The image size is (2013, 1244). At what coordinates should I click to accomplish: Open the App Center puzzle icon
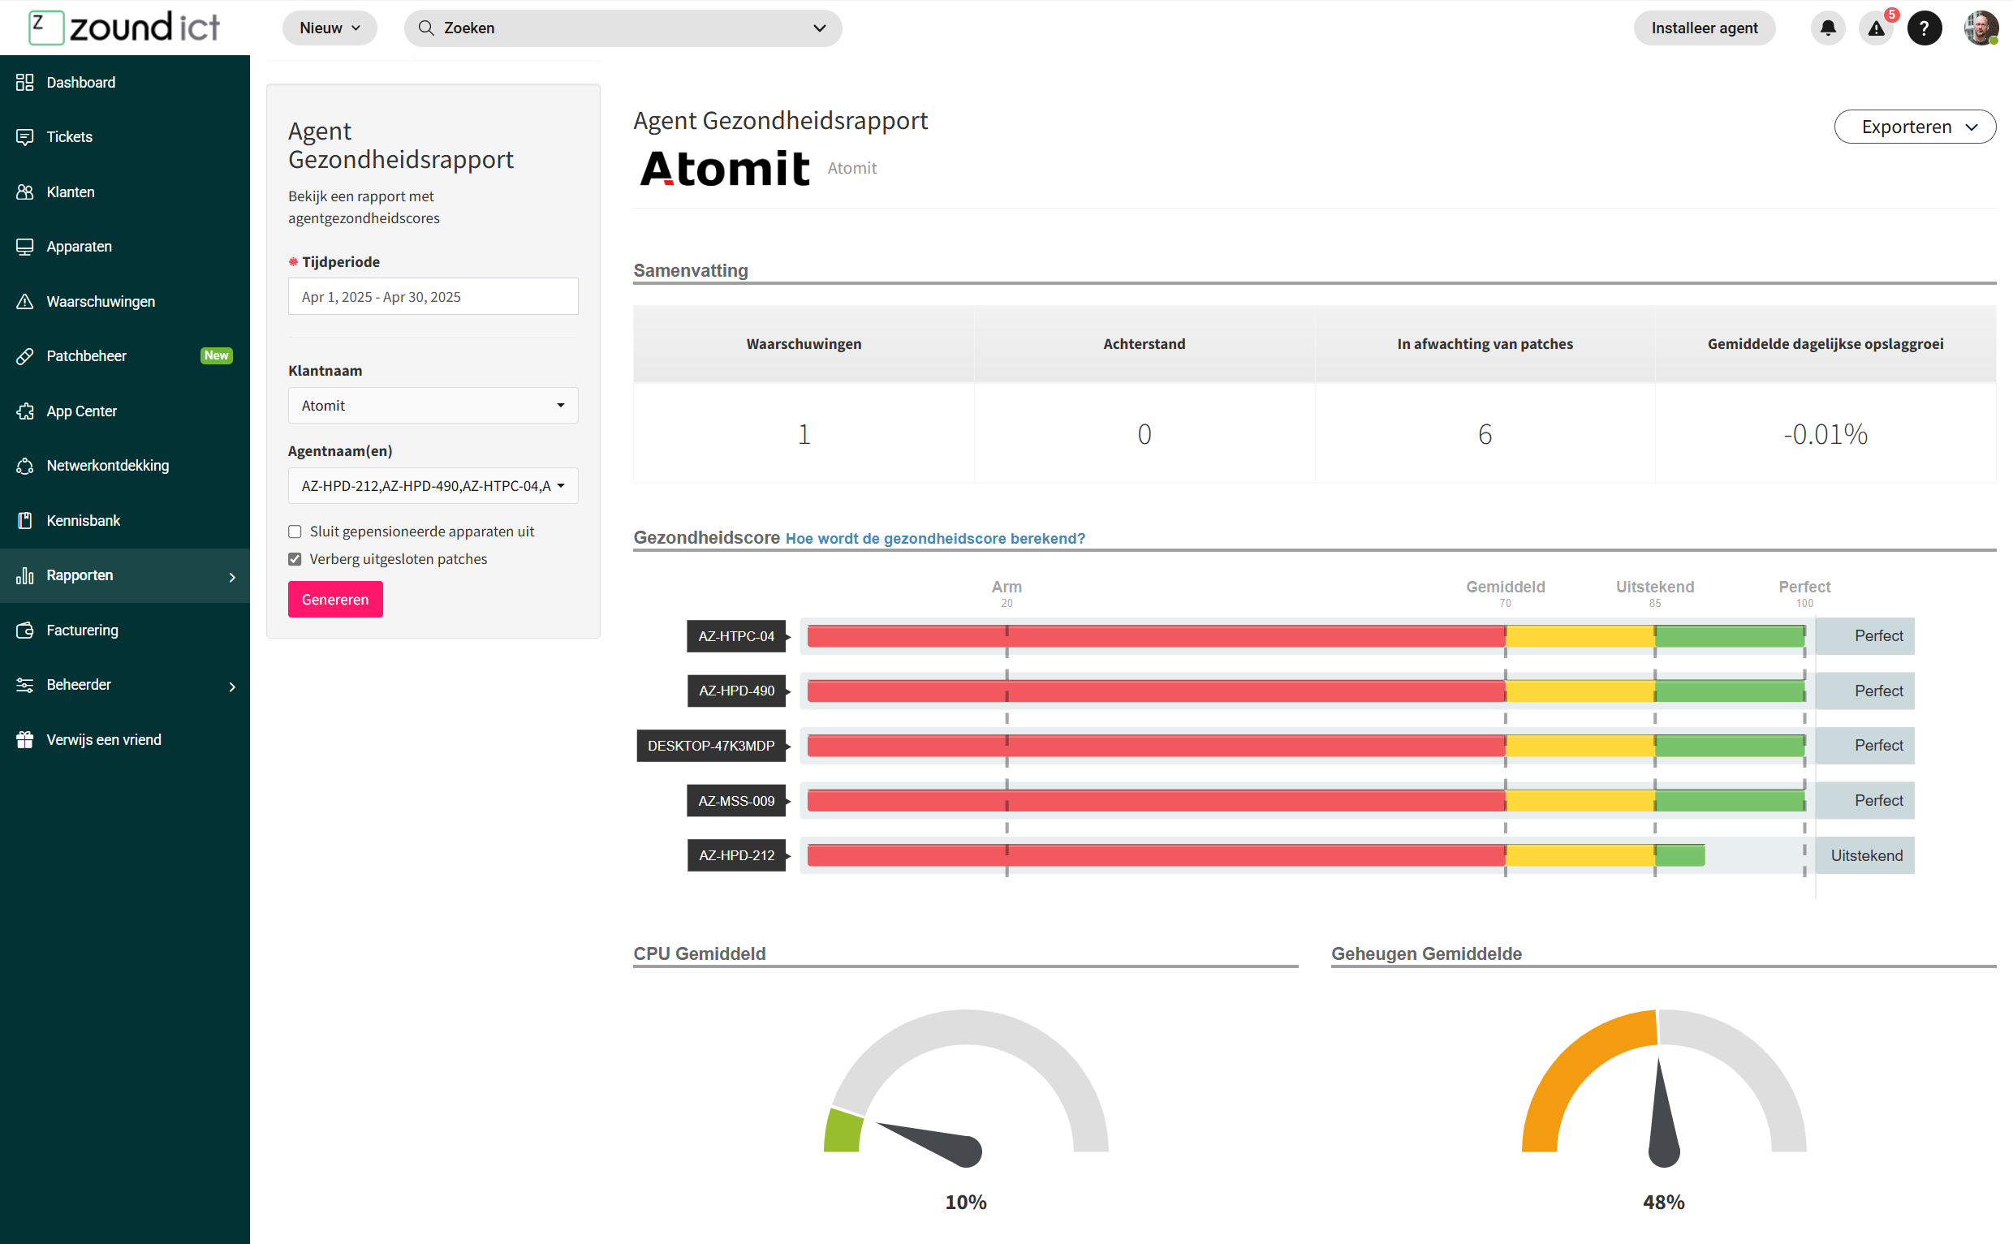click(x=24, y=411)
